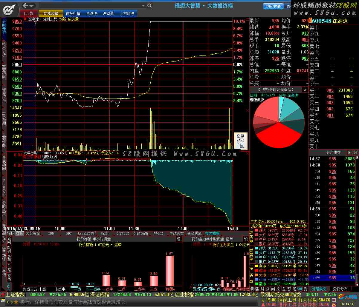Expand the 分时成交 panel arrow

349,152
